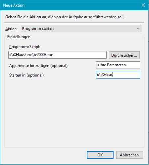Select the Argumente hinzufügen input box
149x165 pixels.
[118, 65]
